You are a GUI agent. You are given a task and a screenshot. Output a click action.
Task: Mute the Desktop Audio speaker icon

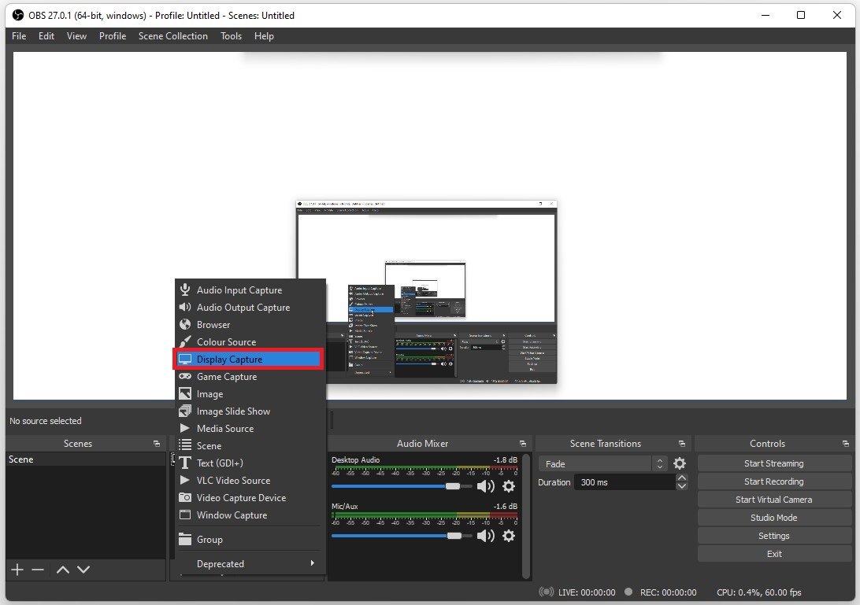pyautogui.click(x=486, y=486)
